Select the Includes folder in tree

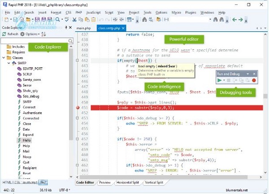pos(18,47)
